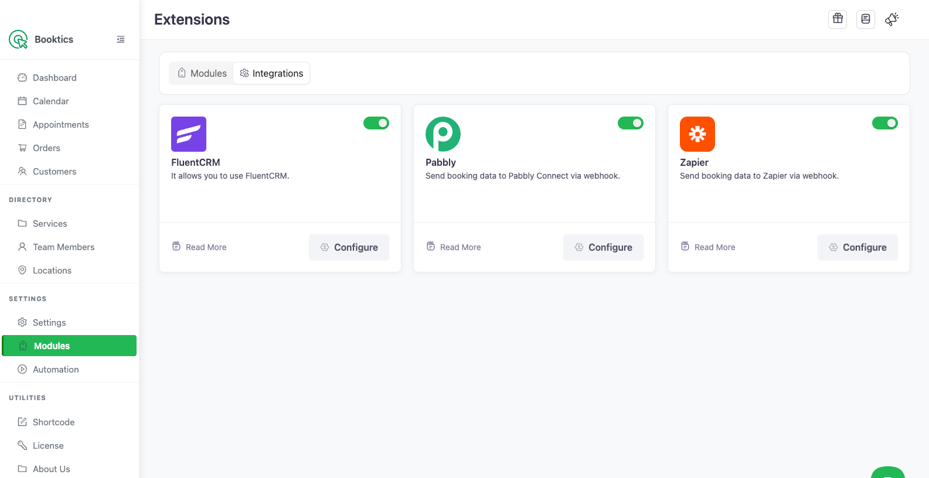Click Configure for Pabbly
929x478 pixels.
[x=603, y=247]
